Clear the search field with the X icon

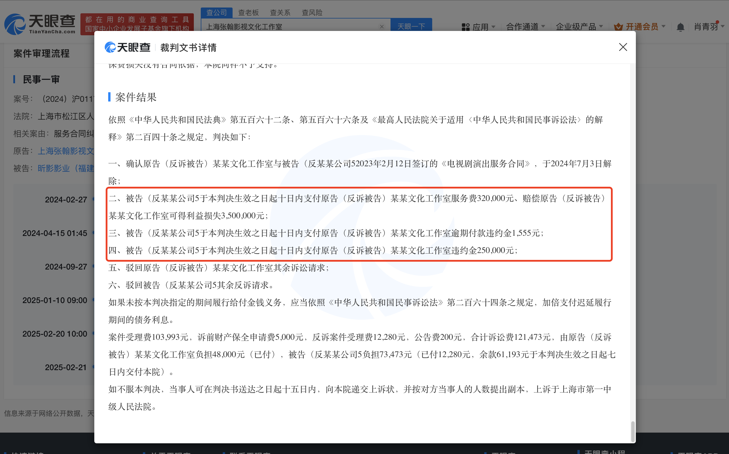[382, 27]
